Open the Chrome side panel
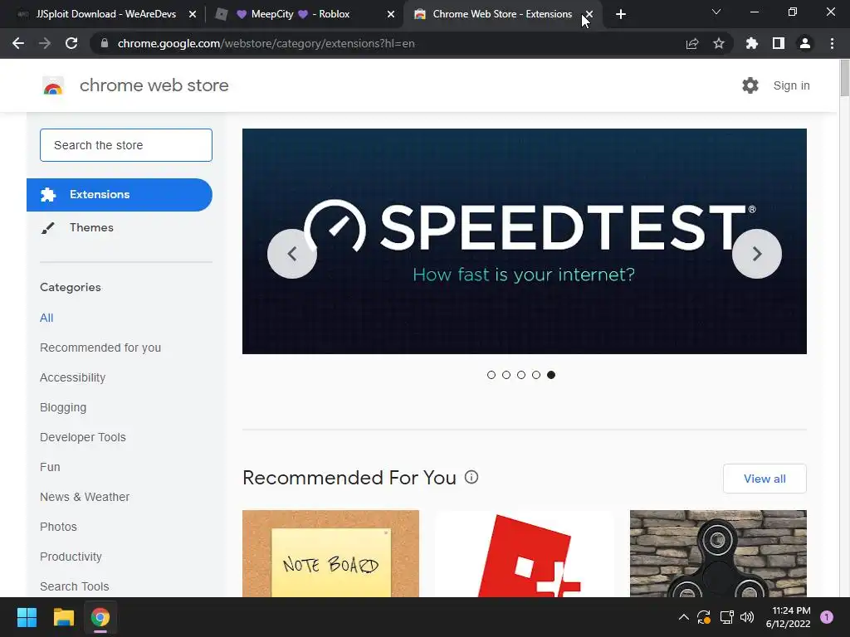The image size is (850, 637). coord(779,43)
